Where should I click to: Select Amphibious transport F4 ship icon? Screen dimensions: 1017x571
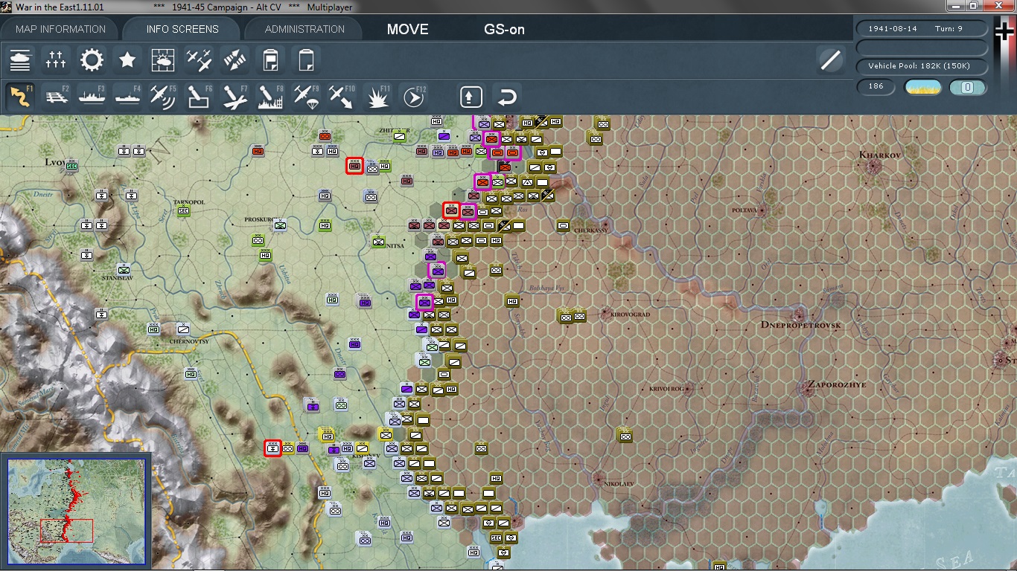pyautogui.click(x=128, y=97)
